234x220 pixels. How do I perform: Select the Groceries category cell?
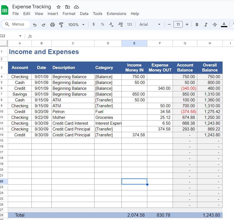click(108, 117)
